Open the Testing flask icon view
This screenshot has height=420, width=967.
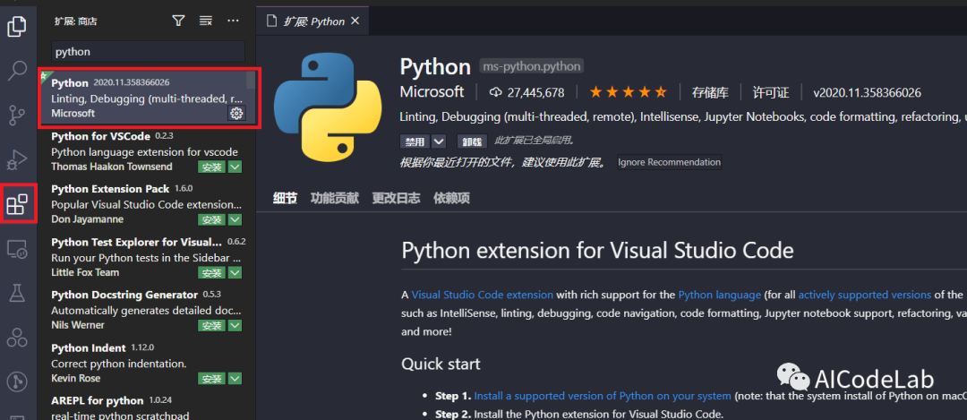[17, 293]
